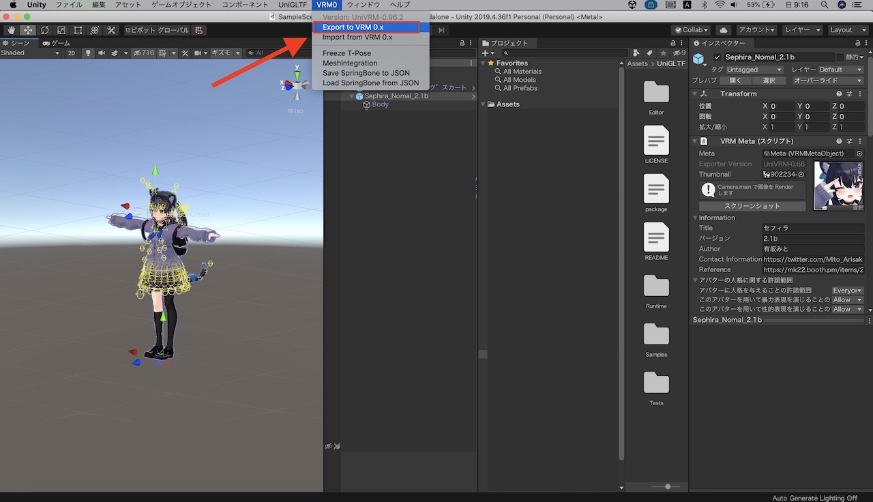Viewport: 873px width, 502px height.
Task: Click the Unity cloud services icon
Action: point(722,30)
